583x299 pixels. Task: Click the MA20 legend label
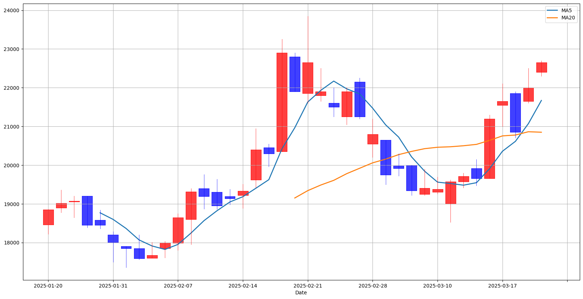coord(568,18)
